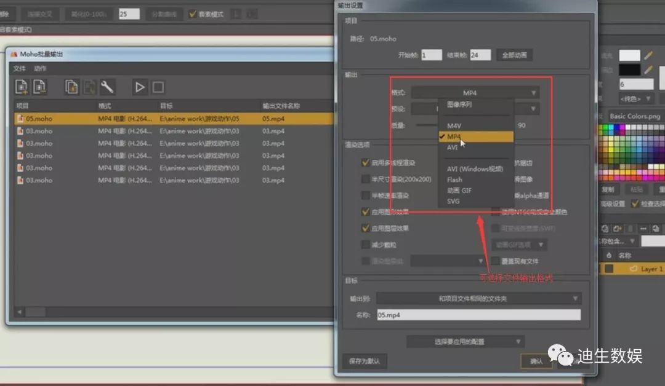
Task: Uncheck the 应用图层效果 checkbox
Action: [x=365, y=228]
